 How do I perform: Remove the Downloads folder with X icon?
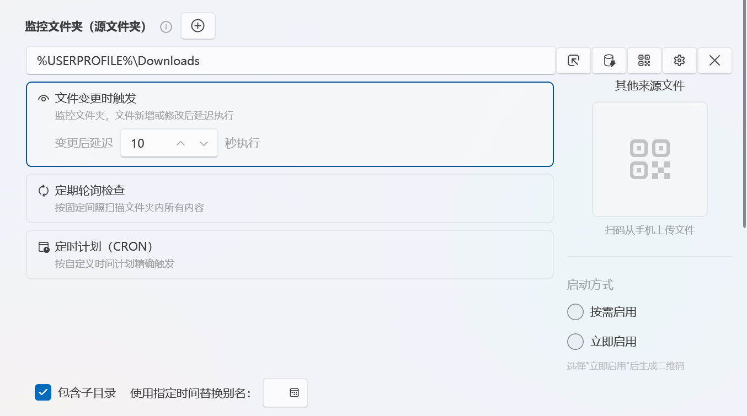coord(715,61)
